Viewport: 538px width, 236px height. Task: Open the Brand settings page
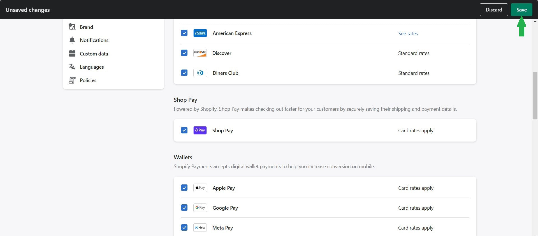86,27
